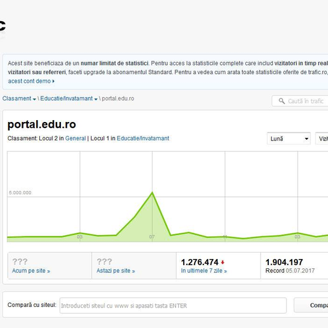This screenshot has width=328, height=328.
Task: Click the Compară button
Action: (x=311, y=305)
